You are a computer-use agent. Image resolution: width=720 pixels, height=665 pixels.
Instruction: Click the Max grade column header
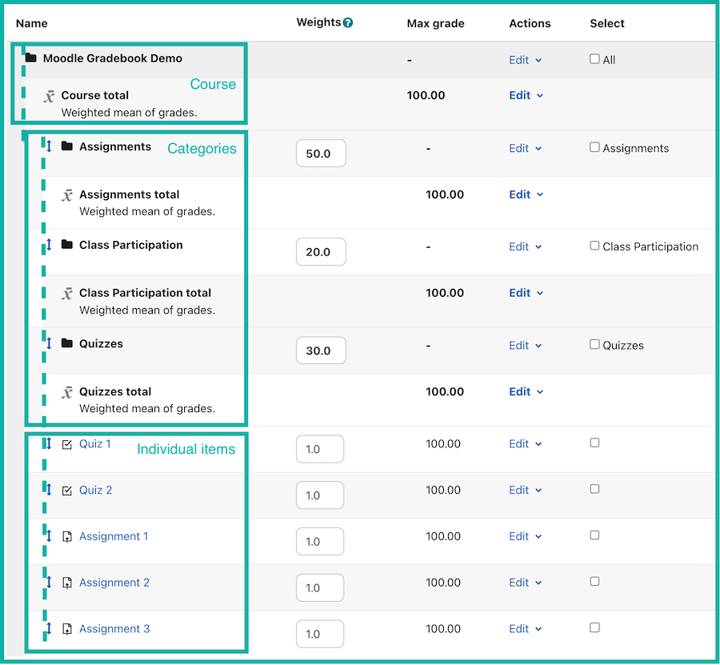[435, 23]
